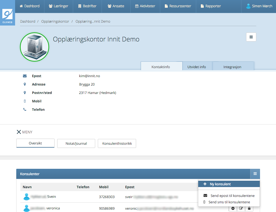The height and width of the screenshot is (212, 276).
Task: Click the Mobil phone icon
Action: [x=25, y=101]
